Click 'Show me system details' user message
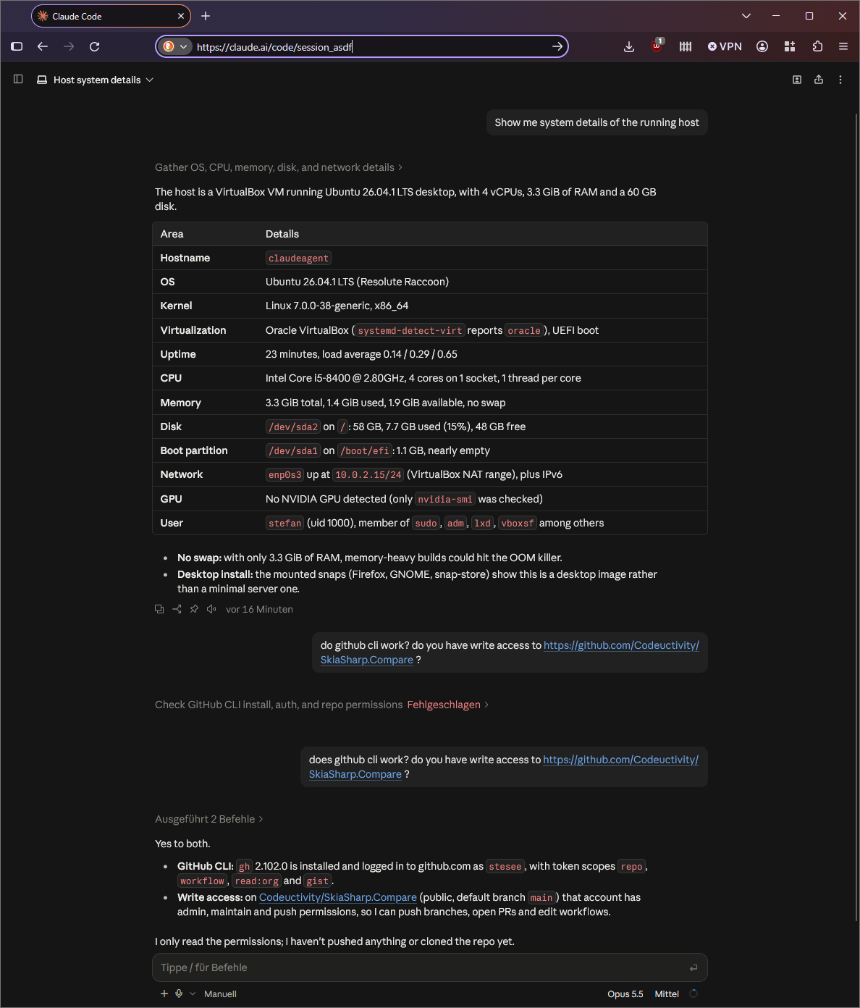The width and height of the screenshot is (860, 1008). (x=597, y=122)
